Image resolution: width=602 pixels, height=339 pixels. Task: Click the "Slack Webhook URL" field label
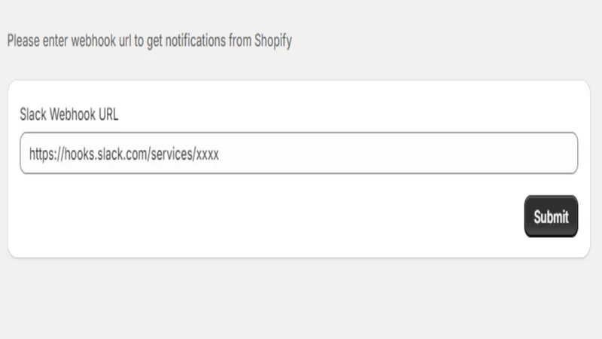(69, 115)
